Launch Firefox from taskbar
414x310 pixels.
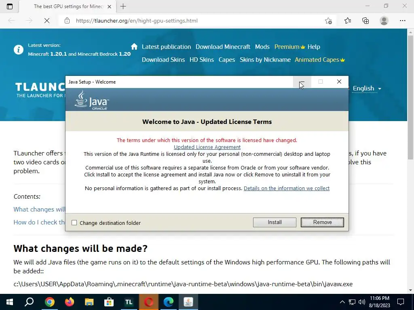click(69, 302)
